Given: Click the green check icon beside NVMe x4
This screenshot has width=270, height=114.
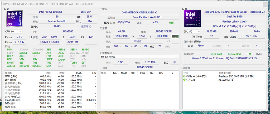Looking at the screenshot, I should pyautogui.click(x=184, y=76).
